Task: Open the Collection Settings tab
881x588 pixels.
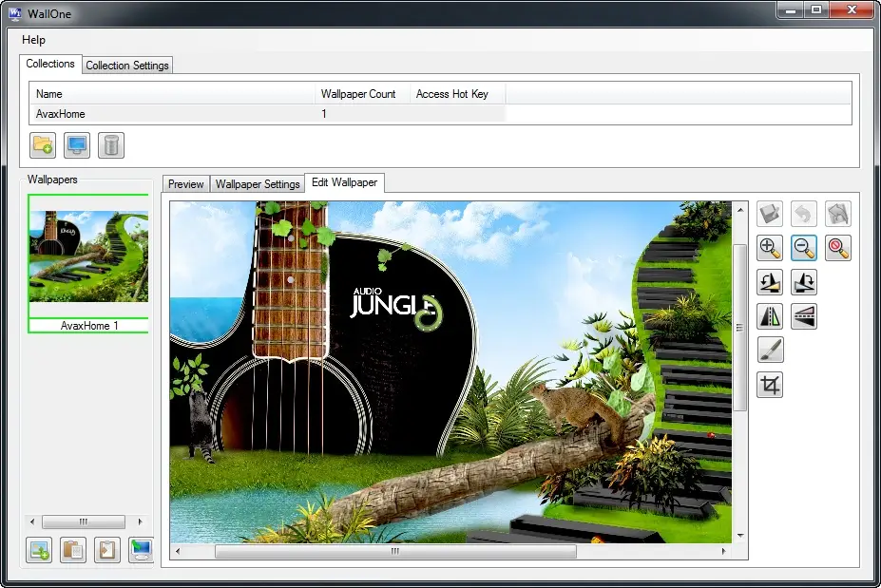Action: [x=127, y=66]
